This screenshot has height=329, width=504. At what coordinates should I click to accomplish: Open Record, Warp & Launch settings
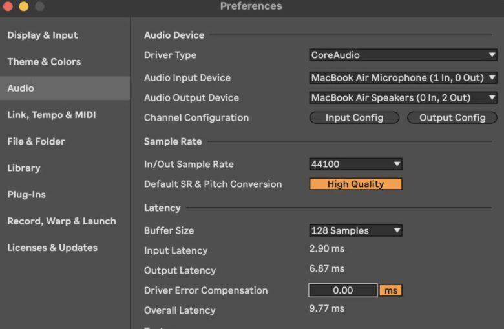pyautogui.click(x=61, y=221)
